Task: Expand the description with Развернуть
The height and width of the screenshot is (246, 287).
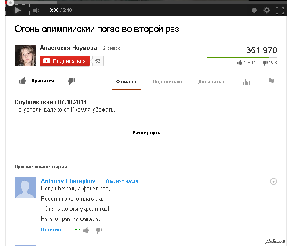Action: 146,133
